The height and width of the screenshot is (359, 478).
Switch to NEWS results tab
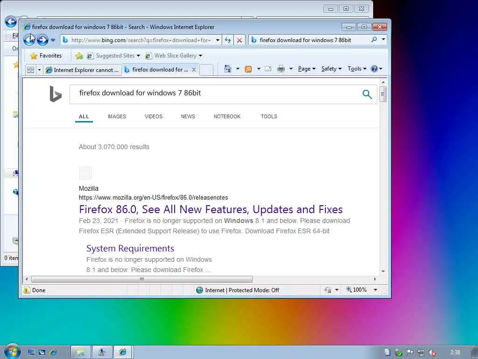click(x=188, y=116)
